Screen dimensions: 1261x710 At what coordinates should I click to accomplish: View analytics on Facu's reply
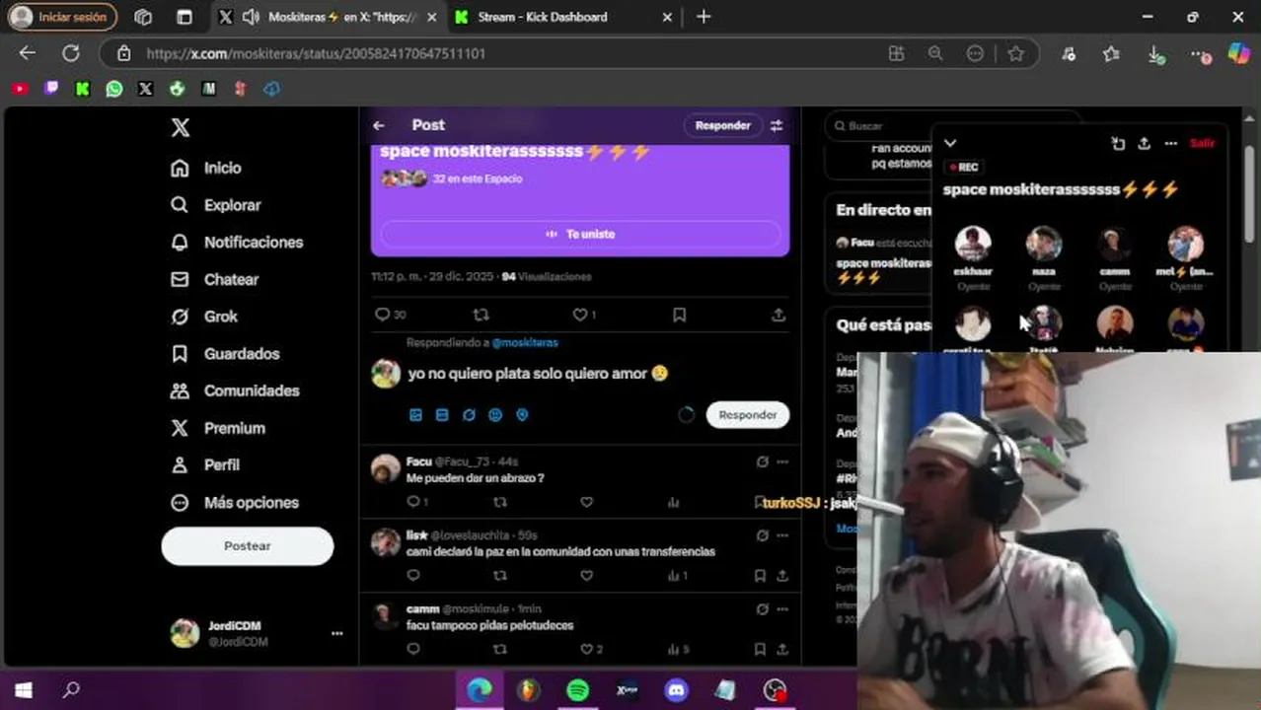[x=673, y=502]
